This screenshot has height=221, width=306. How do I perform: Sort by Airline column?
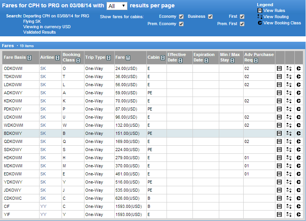[x=58, y=58]
